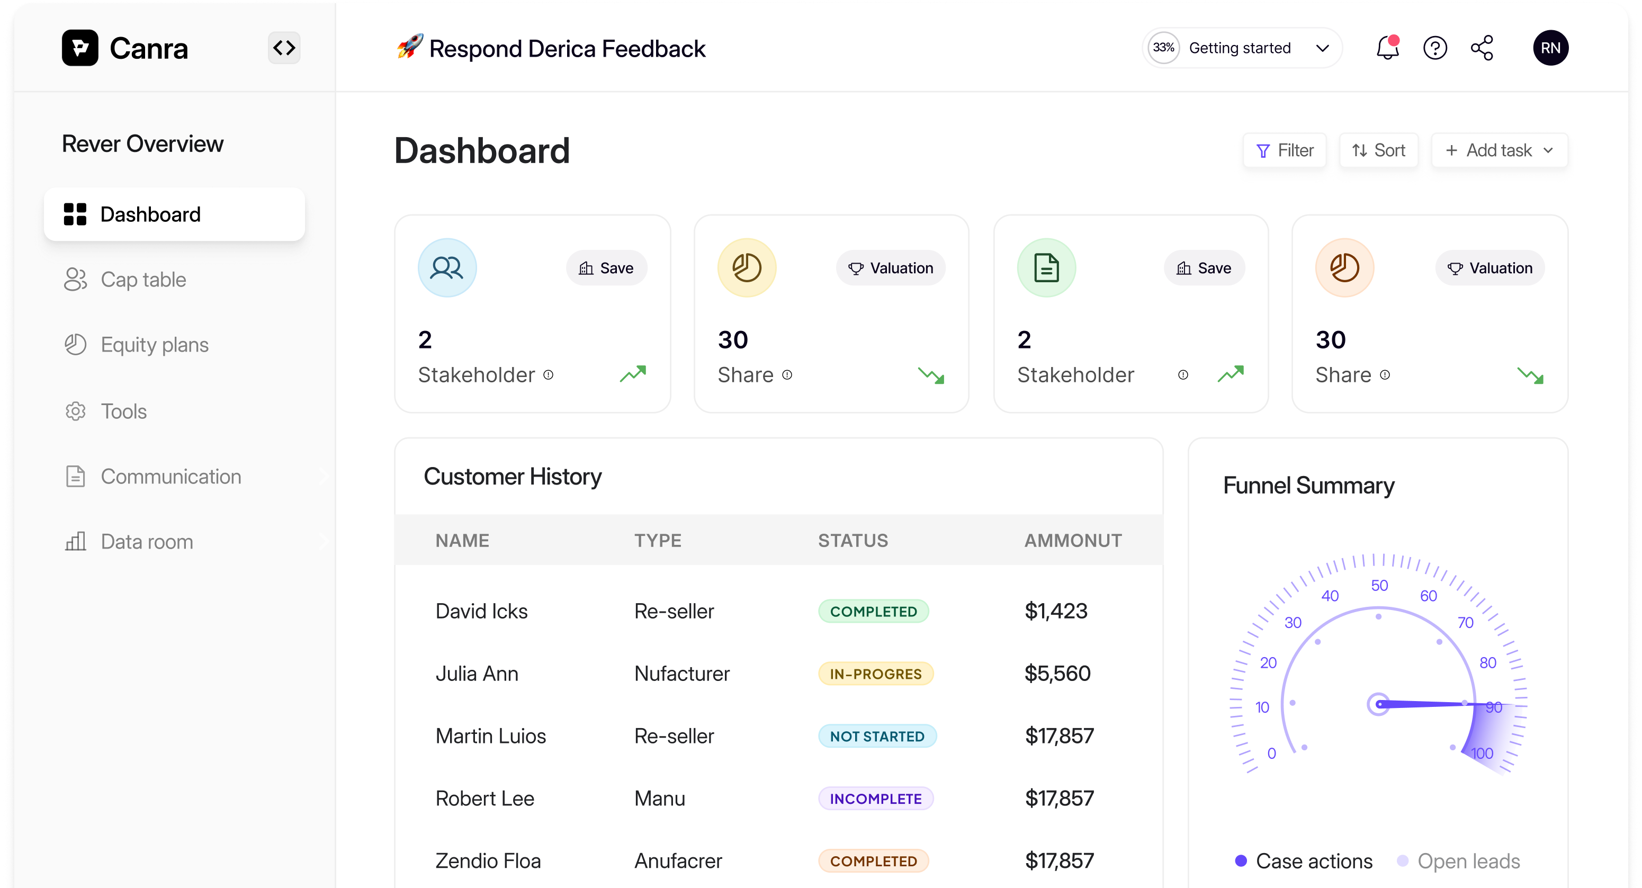Image resolution: width=1642 pixels, height=888 pixels.
Task: Open the Add task dropdown
Action: click(x=1499, y=150)
